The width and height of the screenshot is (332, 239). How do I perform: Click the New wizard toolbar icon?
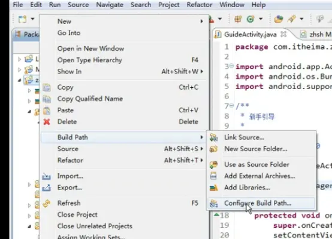23,19
